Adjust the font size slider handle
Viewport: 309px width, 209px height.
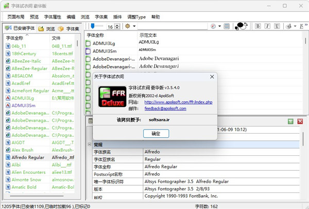click(x=93, y=26)
